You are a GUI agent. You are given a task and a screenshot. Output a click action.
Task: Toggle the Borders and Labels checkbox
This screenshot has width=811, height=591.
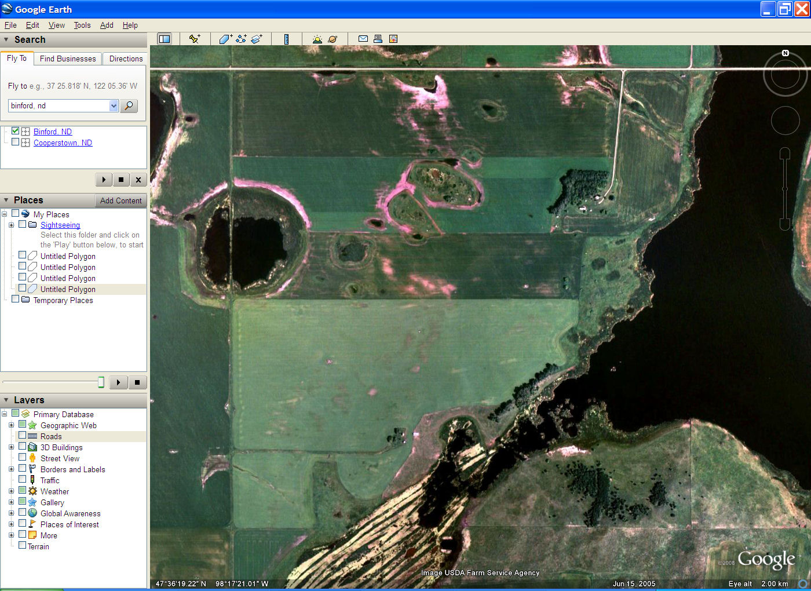tap(22, 469)
